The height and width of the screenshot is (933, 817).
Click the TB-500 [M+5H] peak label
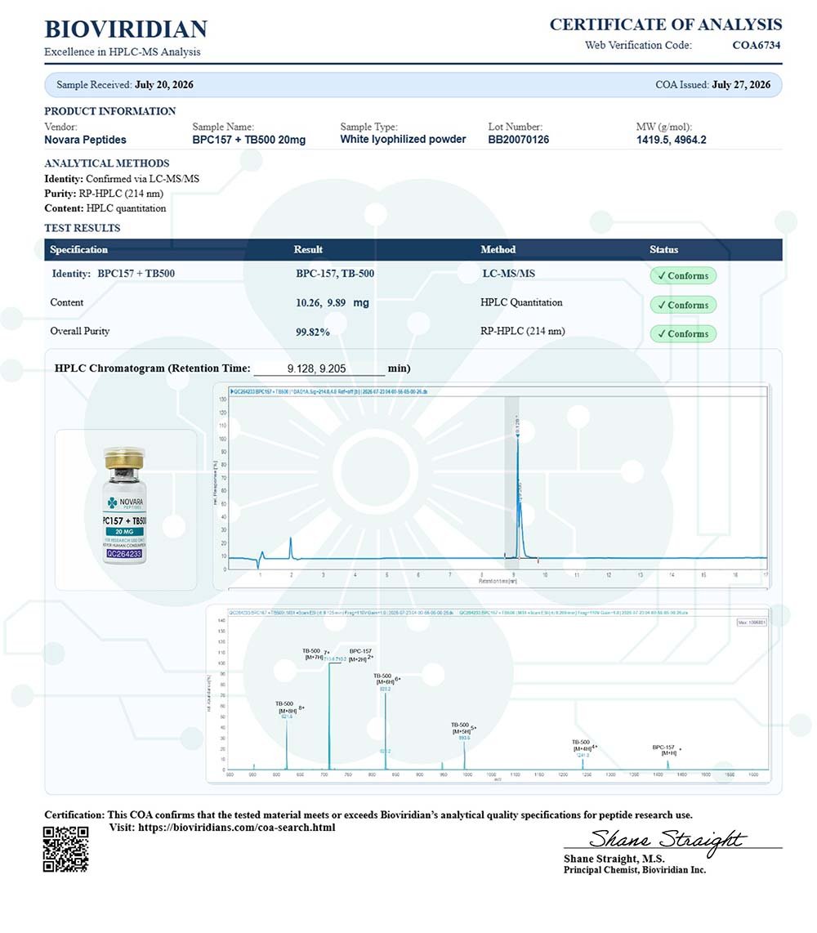[463, 728]
